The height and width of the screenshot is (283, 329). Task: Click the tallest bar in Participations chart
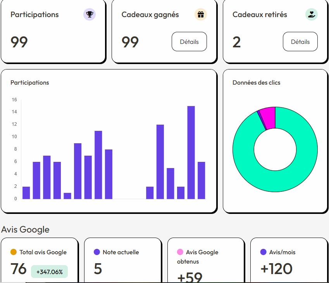click(x=191, y=152)
